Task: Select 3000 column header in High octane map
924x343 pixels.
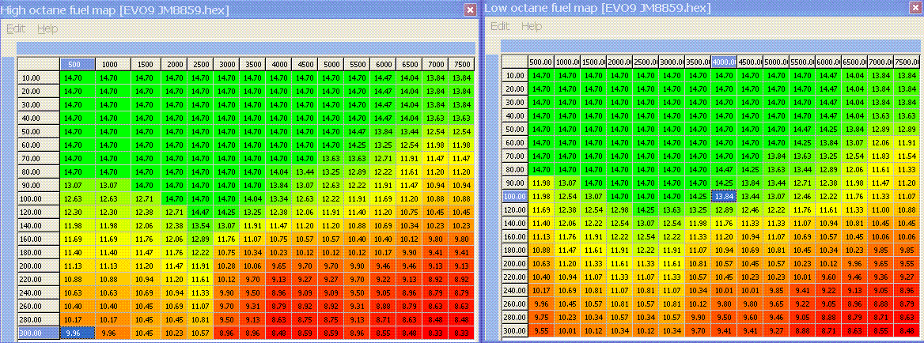Action: [x=226, y=64]
